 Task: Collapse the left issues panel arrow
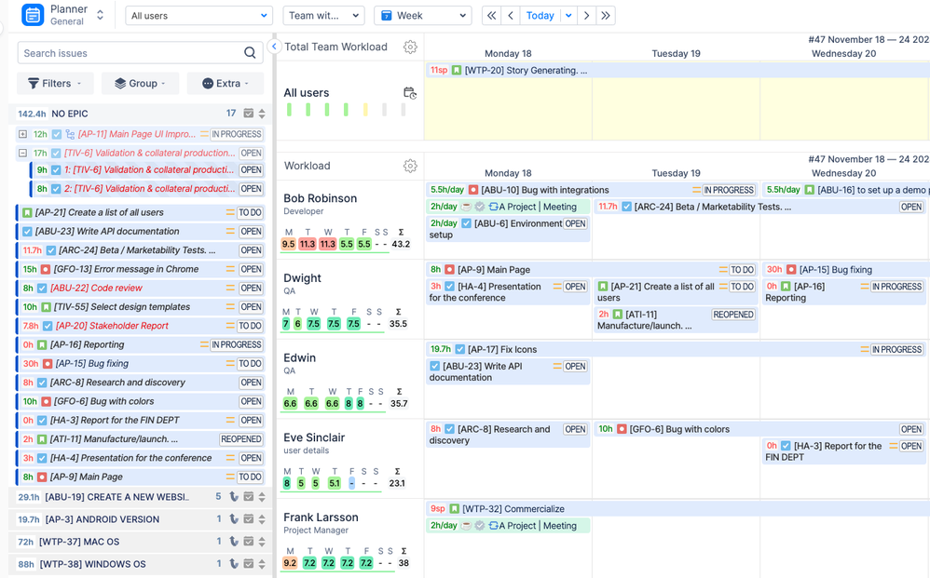pyautogui.click(x=274, y=47)
